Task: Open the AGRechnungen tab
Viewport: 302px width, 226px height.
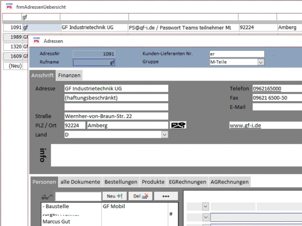Action: coord(229,182)
